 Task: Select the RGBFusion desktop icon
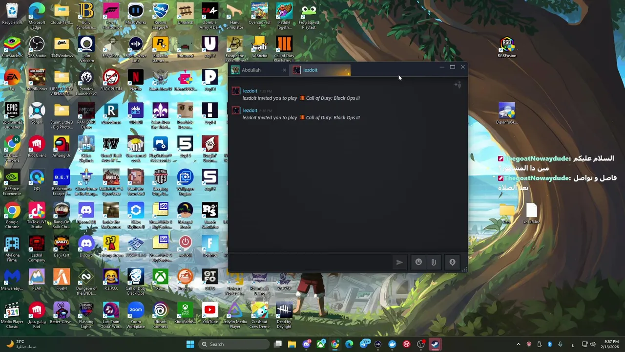click(507, 48)
